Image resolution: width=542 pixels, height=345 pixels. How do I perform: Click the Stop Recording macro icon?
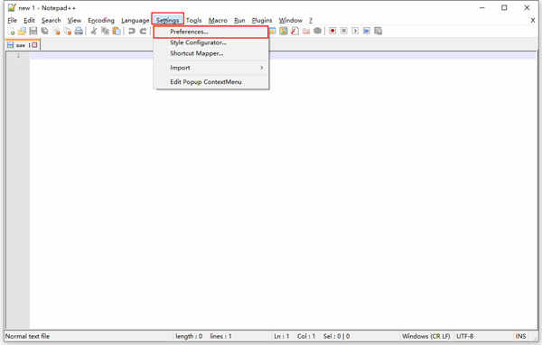pyautogui.click(x=344, y=32)
